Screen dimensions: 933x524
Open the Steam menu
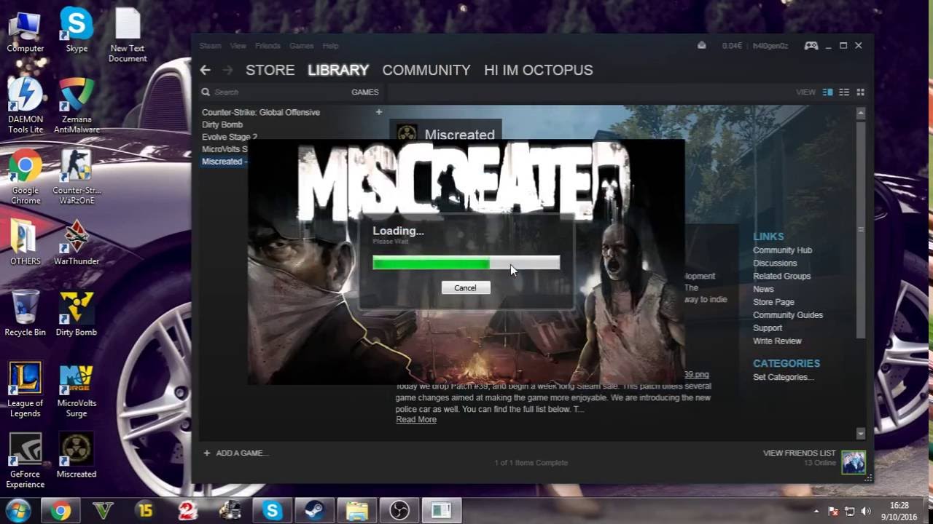pos(210,46)
